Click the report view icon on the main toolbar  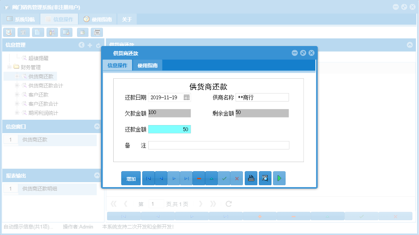[23, 32]
